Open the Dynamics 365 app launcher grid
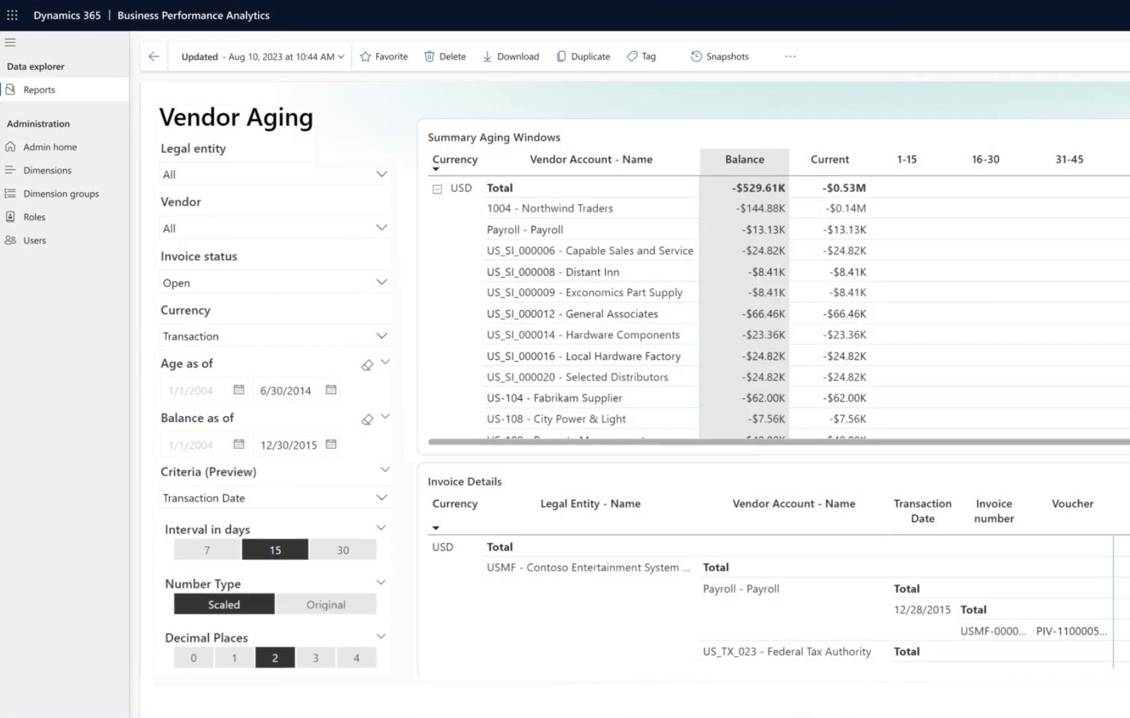Viewport: 1130px width, 718px height. pos(12,15)
